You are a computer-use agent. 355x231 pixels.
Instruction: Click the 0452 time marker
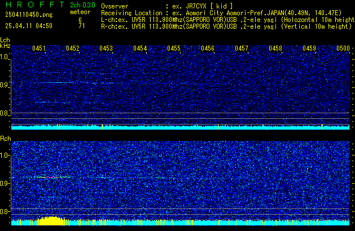point(73,48)
